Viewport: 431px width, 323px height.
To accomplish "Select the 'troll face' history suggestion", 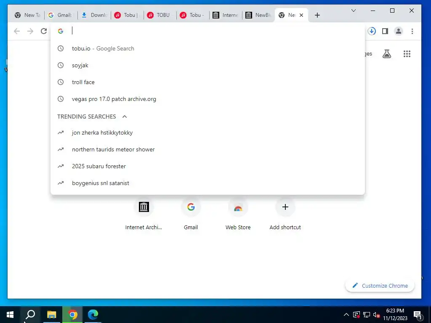I will click(208, 82).
